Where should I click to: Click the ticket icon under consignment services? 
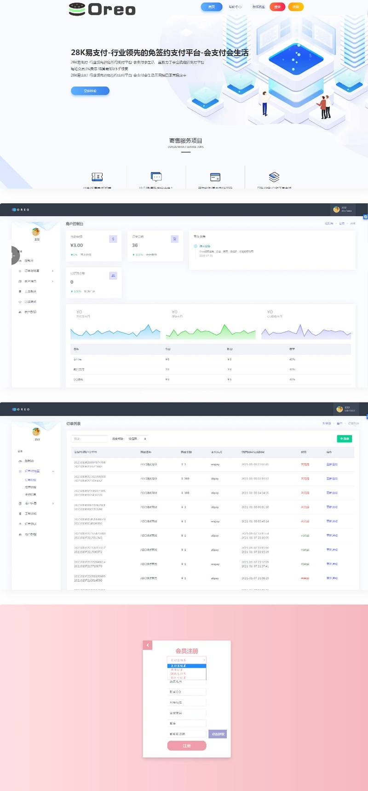(x=97, y=177)
